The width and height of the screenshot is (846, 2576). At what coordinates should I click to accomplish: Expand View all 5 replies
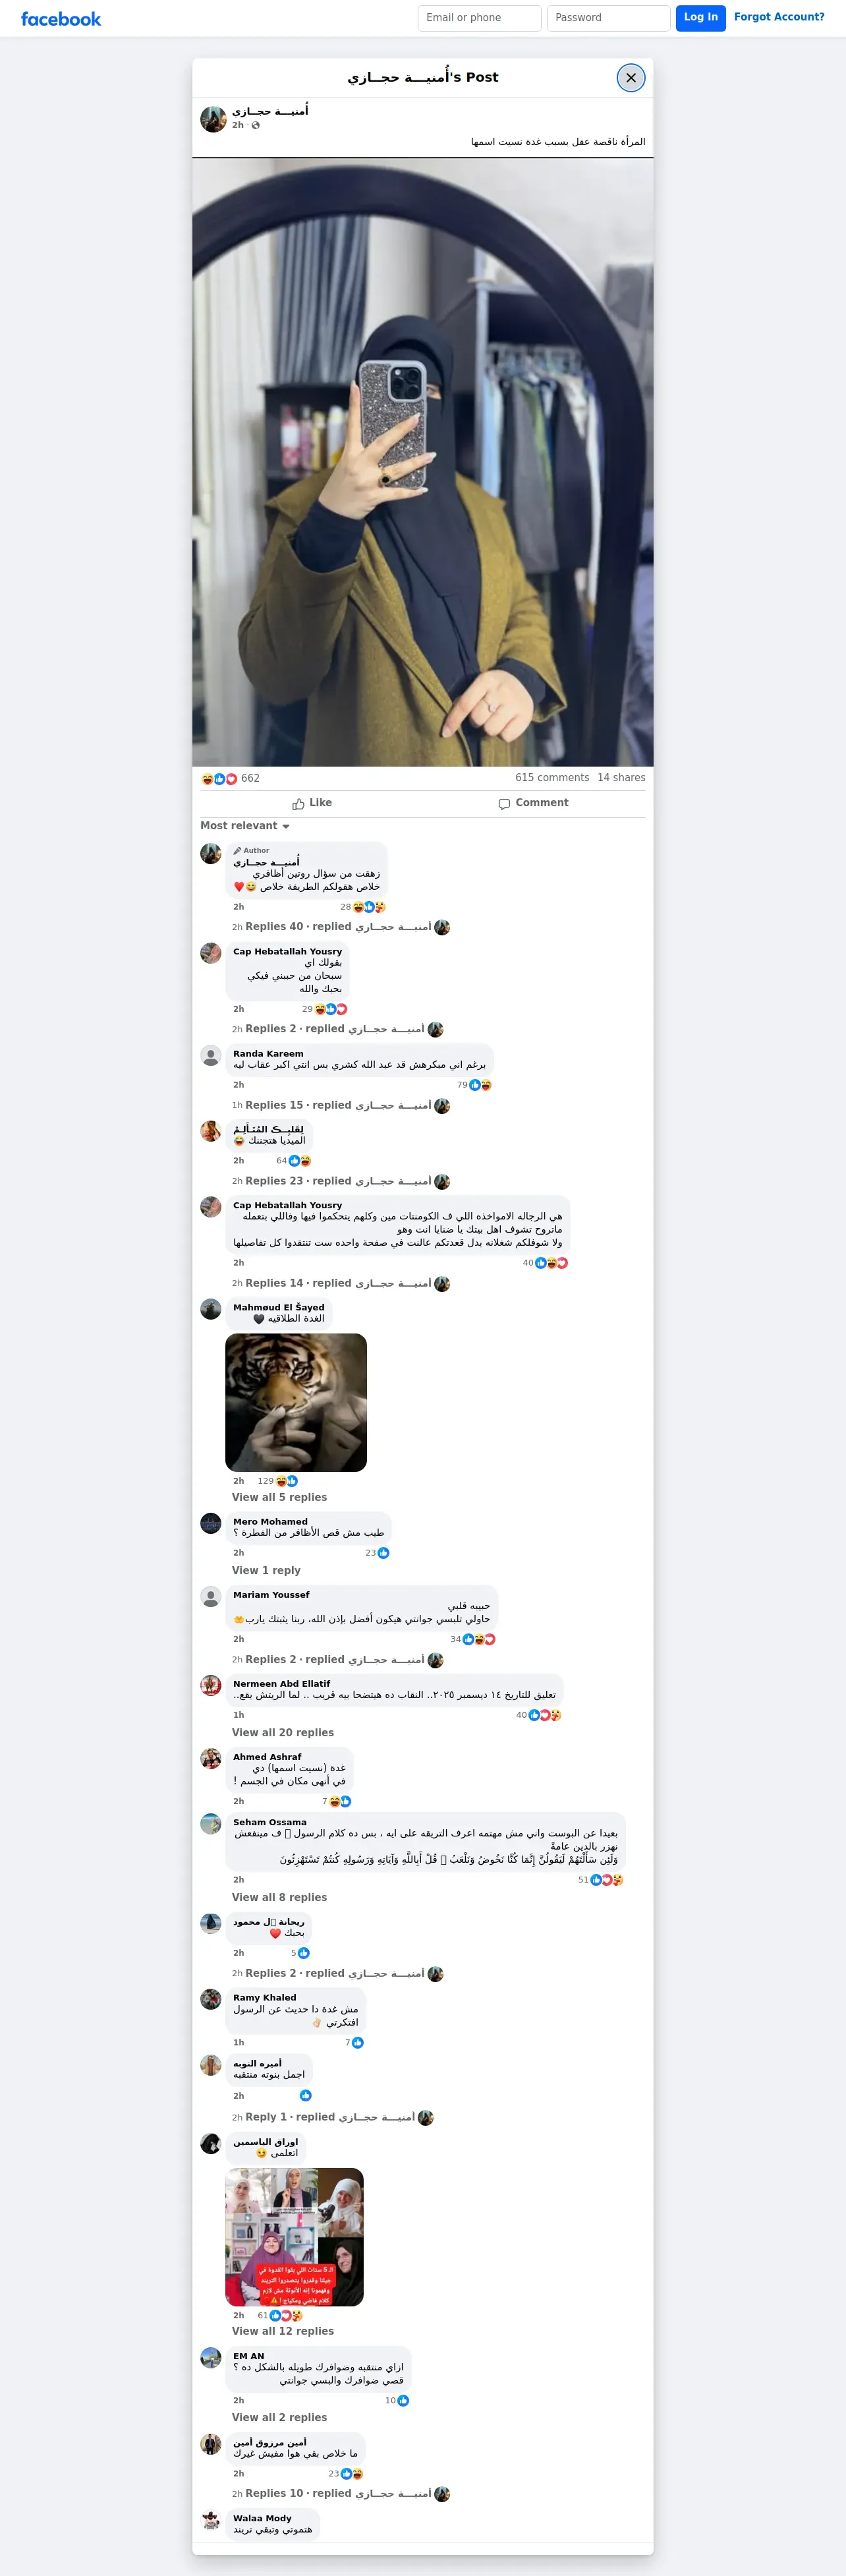click(x=279, y=1497)
